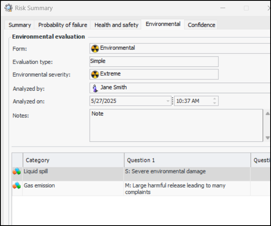Increase time with the up spinner arrow

(x=214, y=99)
